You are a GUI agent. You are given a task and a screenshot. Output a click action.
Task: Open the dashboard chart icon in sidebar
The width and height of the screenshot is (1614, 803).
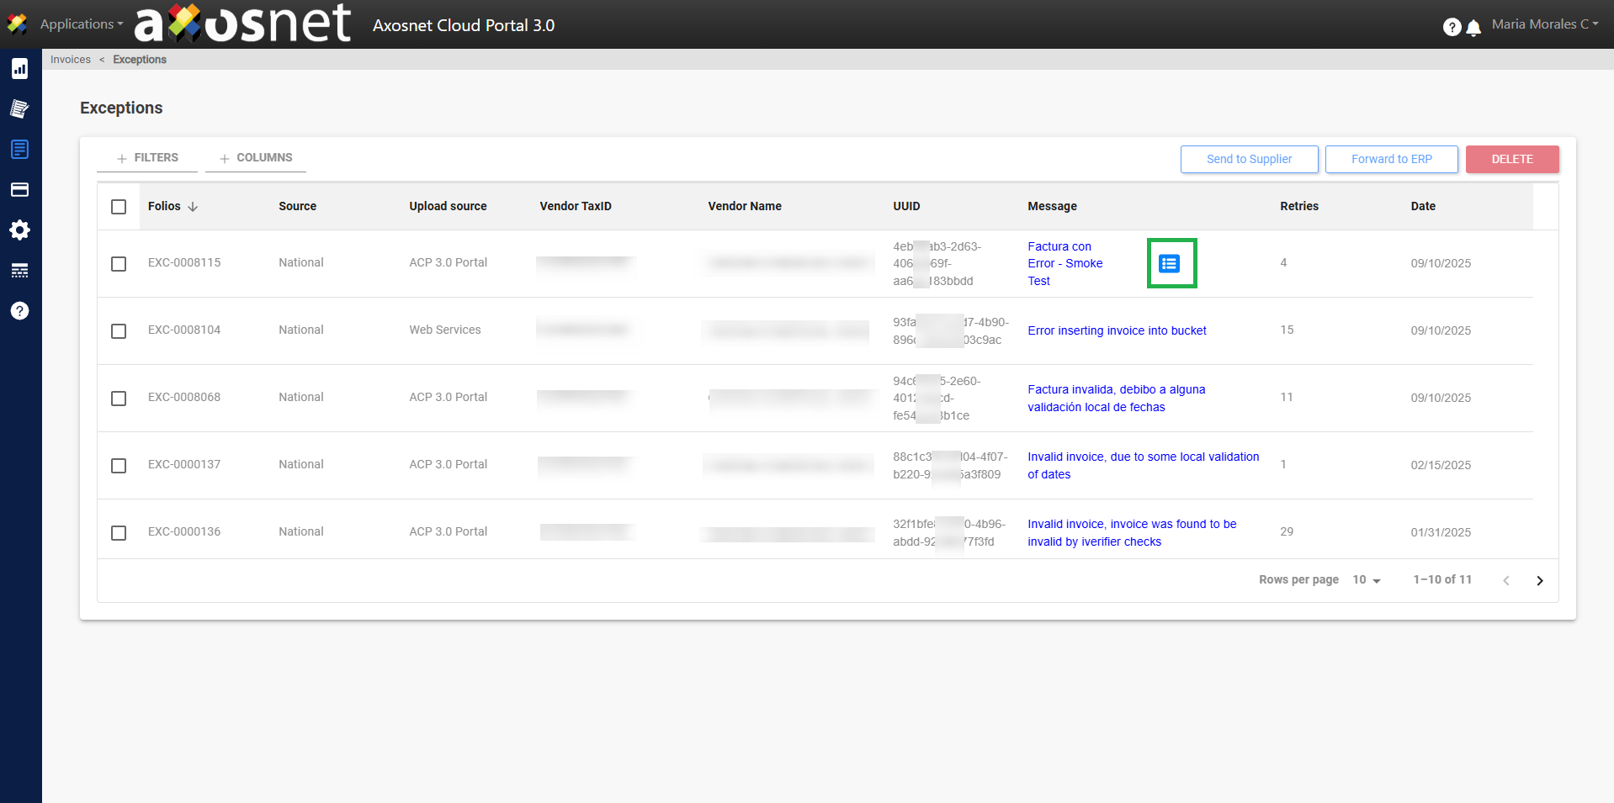[x=20, y=69]
